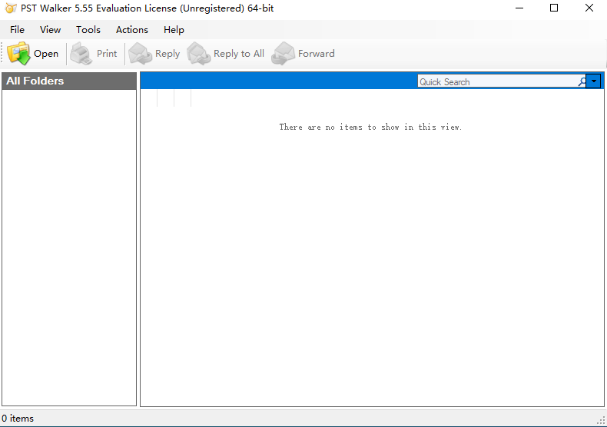The height and width of the screenshot is (427, 607).
Task: Click the Reply to All label
Action: pyautogui.click(x=239, y=54)
